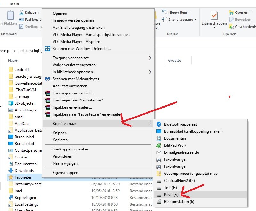Click breadcrumb chevron after Deze pc
Screen dimensions: 256x211
click(15, 51)
